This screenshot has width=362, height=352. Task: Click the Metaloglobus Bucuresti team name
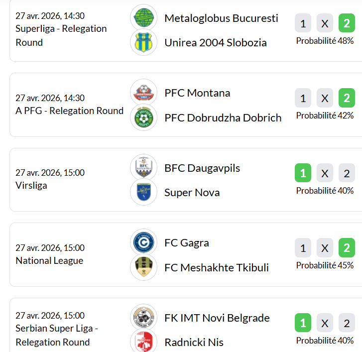point(221,18)
